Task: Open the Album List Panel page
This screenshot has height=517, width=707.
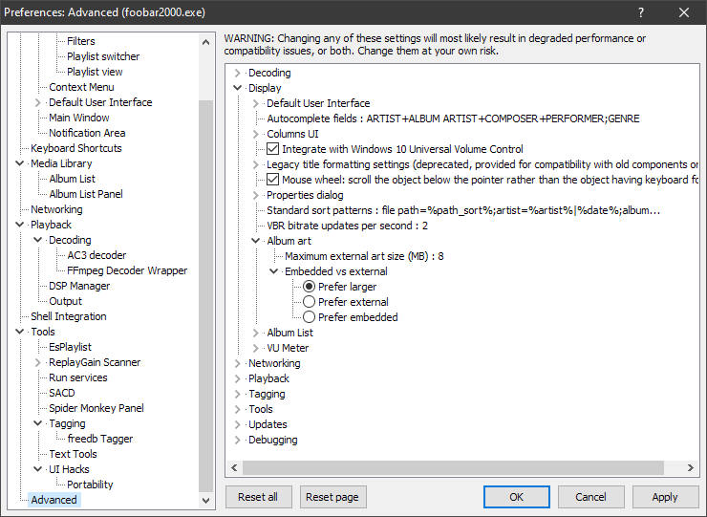Action: (x=86, y=194)
